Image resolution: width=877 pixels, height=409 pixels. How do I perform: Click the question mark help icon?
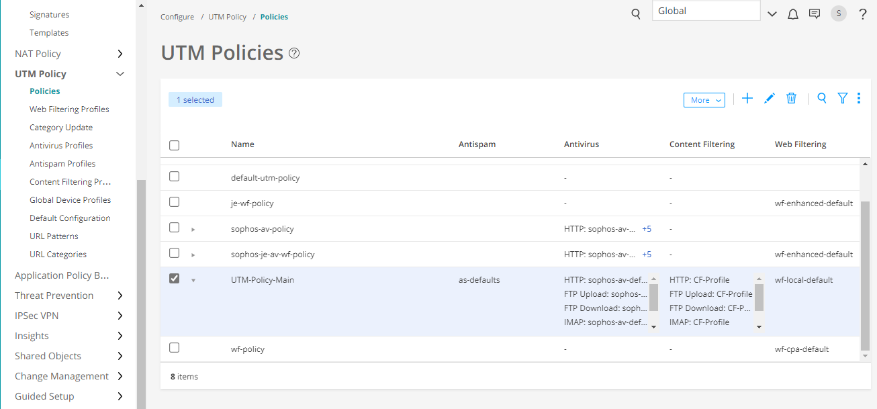tap(863, 14)
